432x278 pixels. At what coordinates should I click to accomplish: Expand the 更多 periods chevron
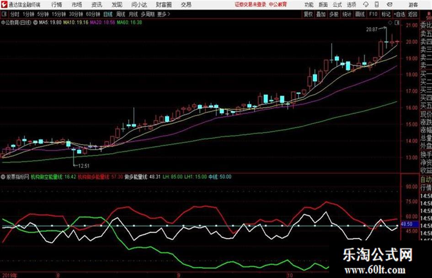(164, 14)
